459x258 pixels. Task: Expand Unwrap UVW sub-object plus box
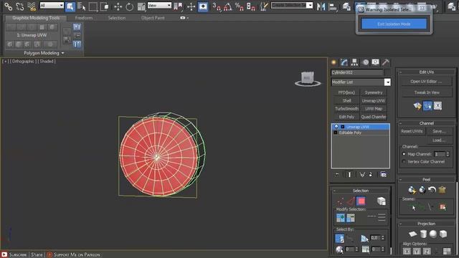(x=343, y=127)
